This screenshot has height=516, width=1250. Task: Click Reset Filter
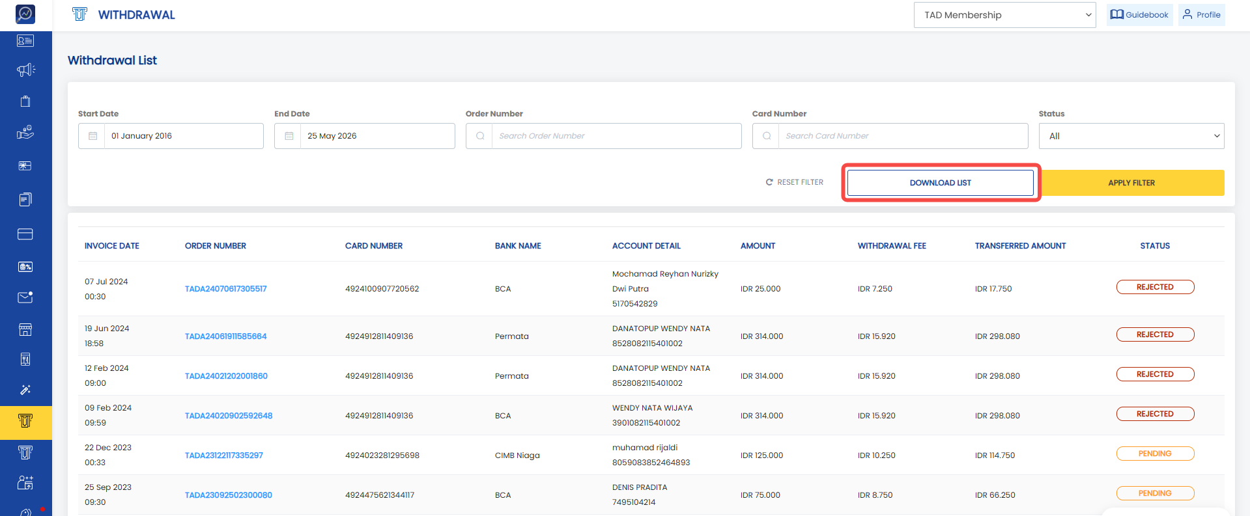tap(795, 182)
